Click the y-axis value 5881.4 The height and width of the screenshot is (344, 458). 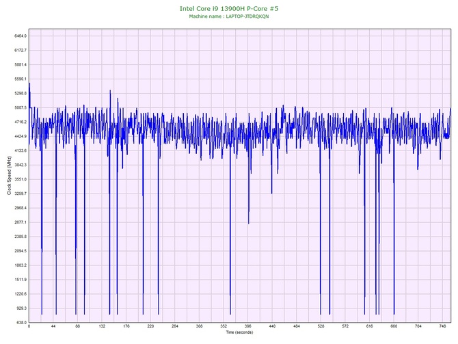(21, 64)
